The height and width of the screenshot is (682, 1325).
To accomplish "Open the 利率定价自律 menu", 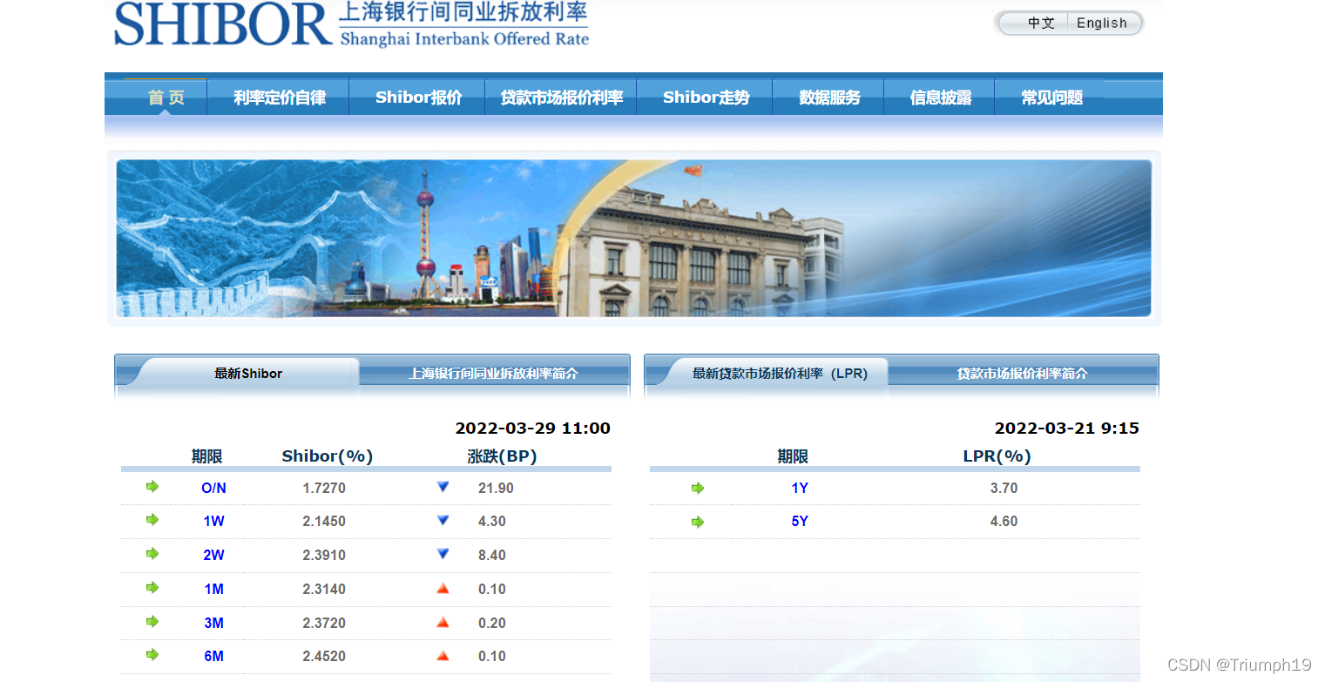I will tap(279, 98).
